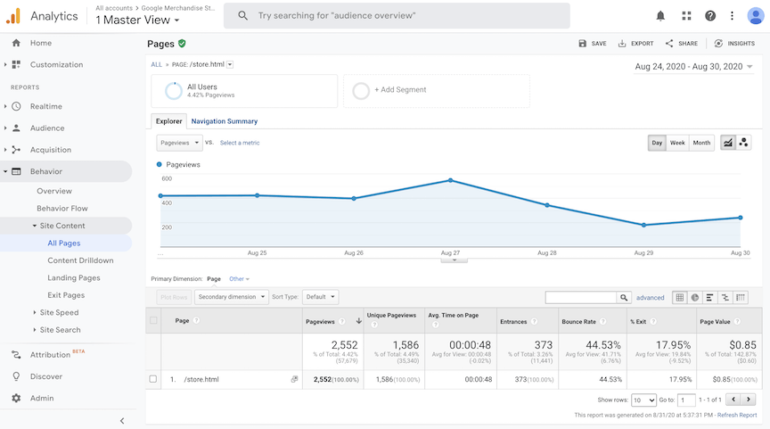Image resolution: width=770 pixels, height=429 pixels.
Task: Click the Customization dashboard icon
Action: (x=16, y=64)
